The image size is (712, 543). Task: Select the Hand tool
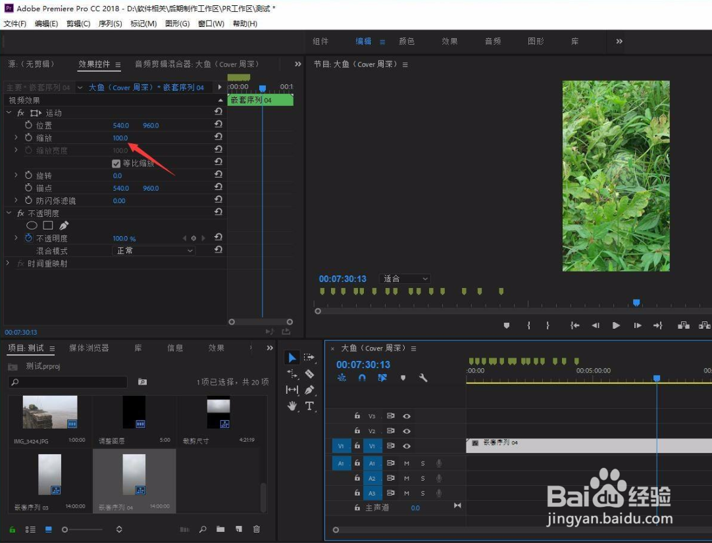pos(292,406)
